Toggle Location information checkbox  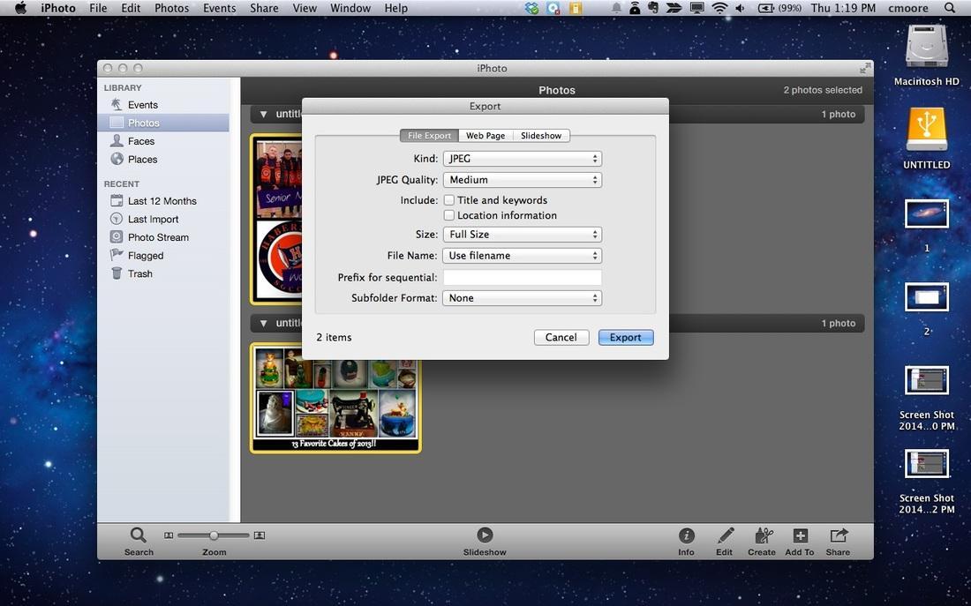[449, 215]
